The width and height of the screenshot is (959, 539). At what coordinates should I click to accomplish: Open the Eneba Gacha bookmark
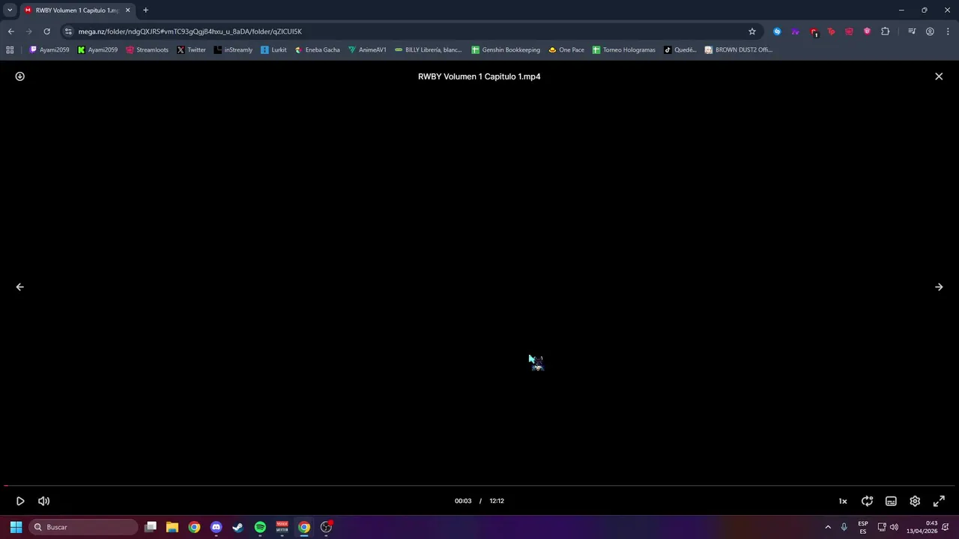click(x=318, y=50)
